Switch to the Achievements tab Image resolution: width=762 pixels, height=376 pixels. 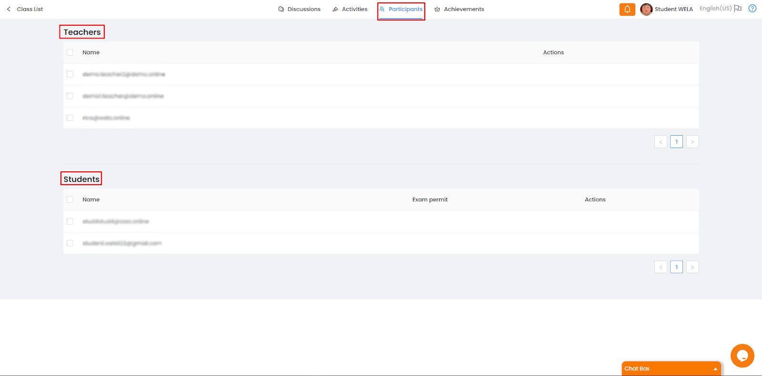point(459,9)
